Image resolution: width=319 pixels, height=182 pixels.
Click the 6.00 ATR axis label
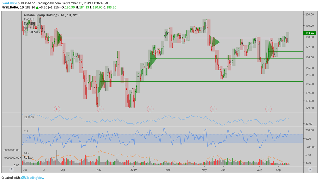308,155
